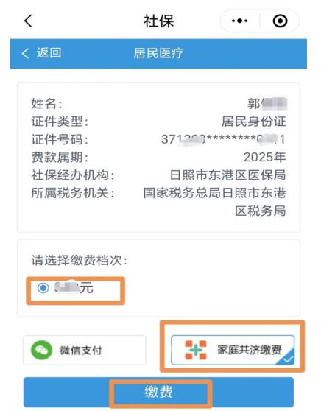This screenshot has width=321, height=411.
Task: Choose 微信支付 payment option
Action: 85,350
